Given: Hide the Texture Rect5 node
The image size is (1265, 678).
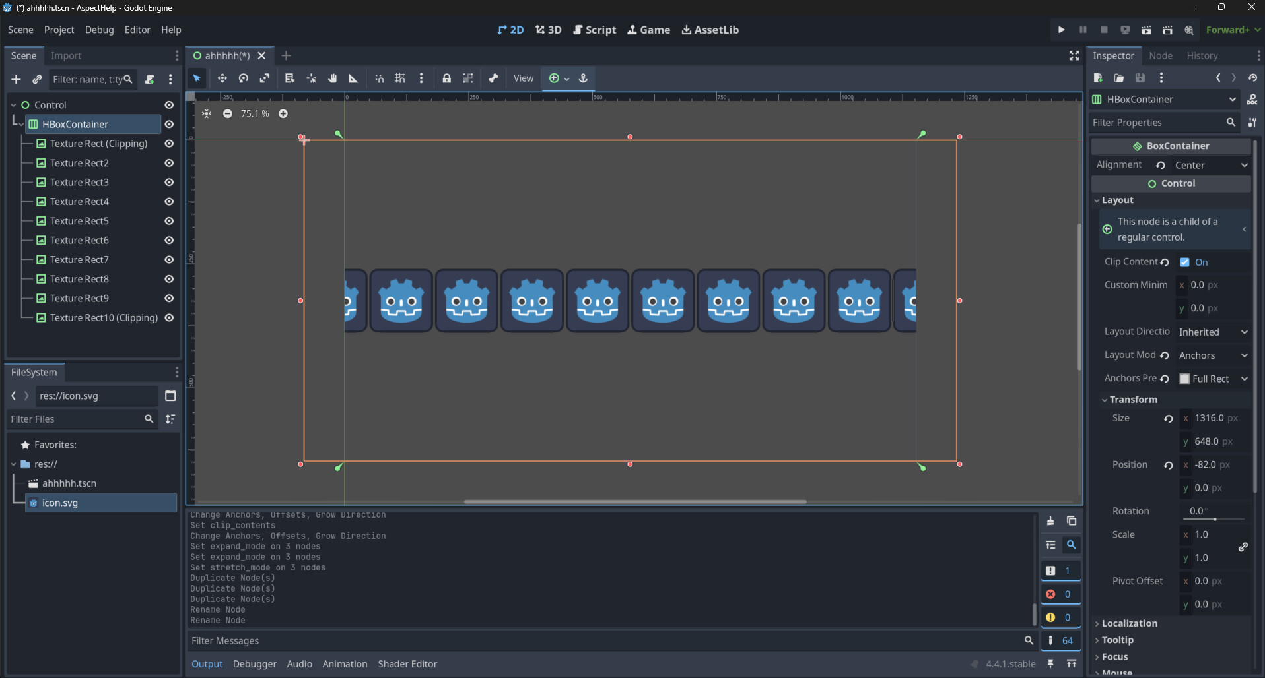Looking at the screenshot, I should click(x=169, y=221).
